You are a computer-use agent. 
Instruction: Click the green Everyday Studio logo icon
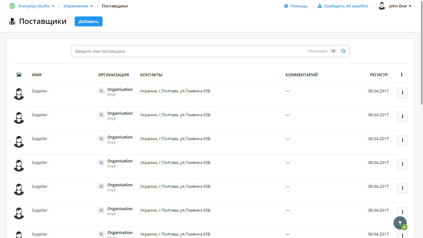pos(12,6)
